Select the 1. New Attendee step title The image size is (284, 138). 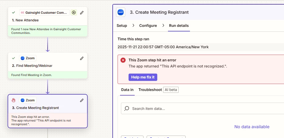[25, 20]
